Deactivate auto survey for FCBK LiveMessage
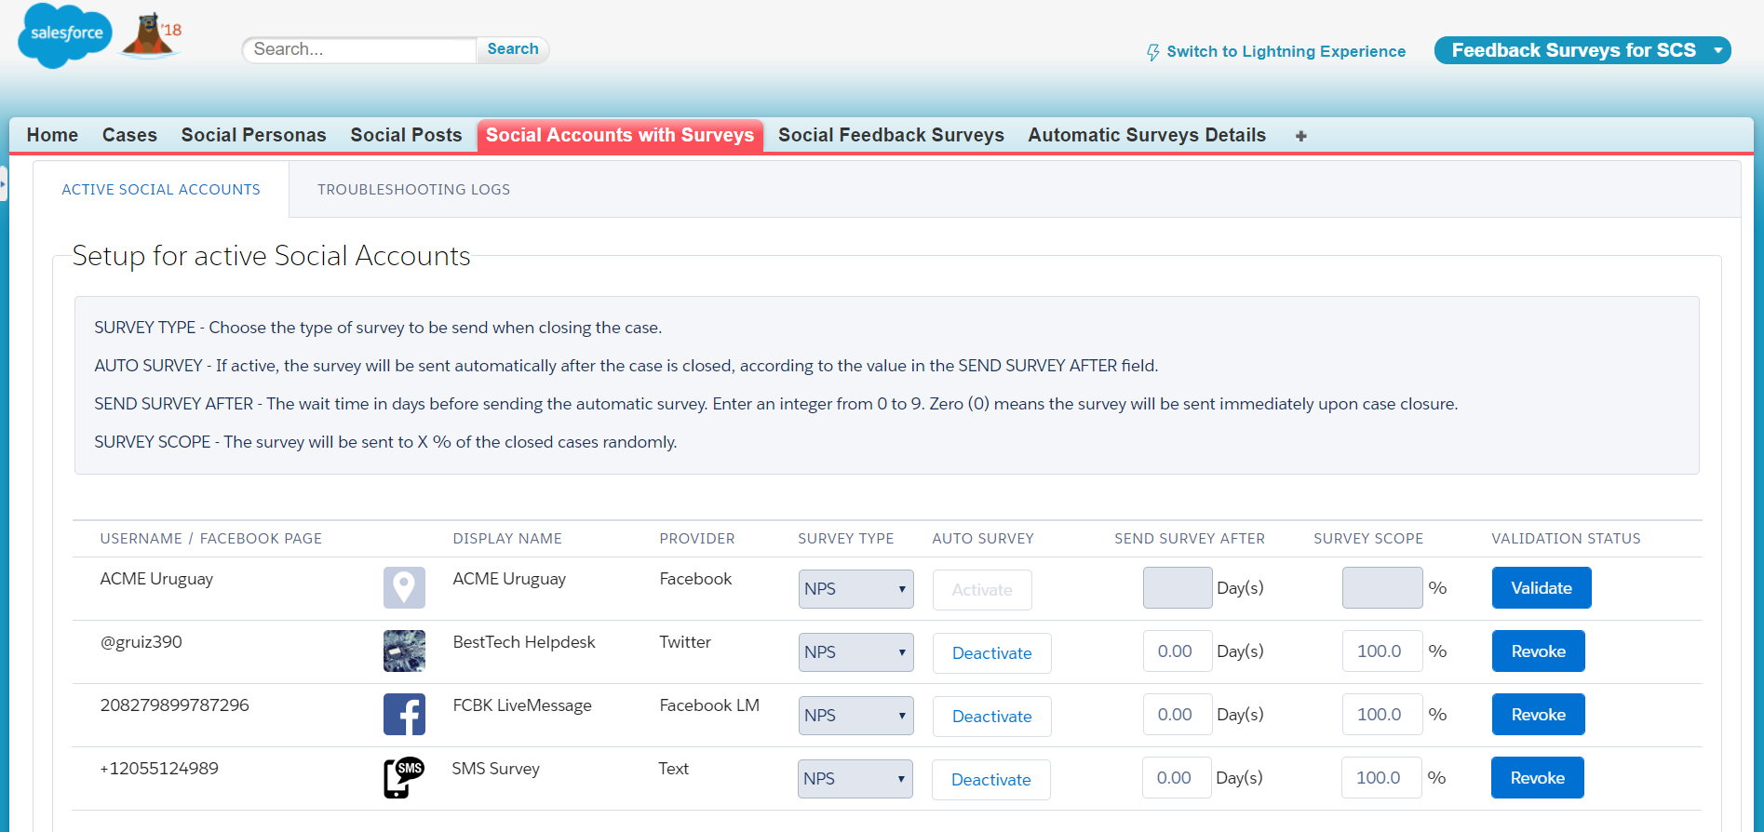Image resolution: width=1764 pixels, height=832 pixels. [x=991, y=717]
